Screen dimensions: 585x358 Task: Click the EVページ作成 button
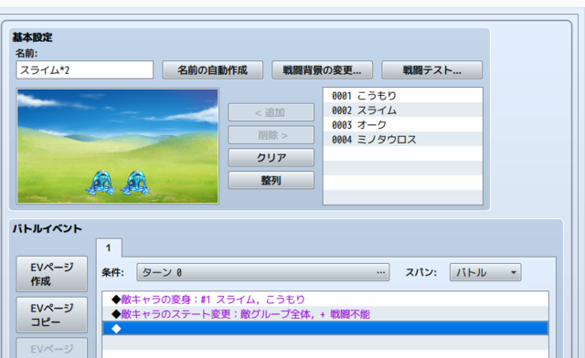51,274
